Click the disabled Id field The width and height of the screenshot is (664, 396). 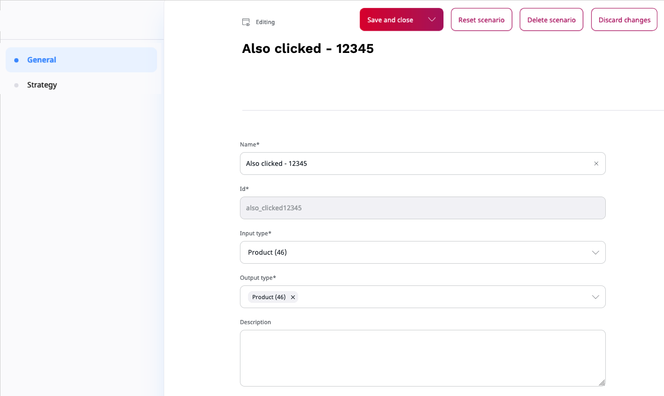[x=422, y=208]
